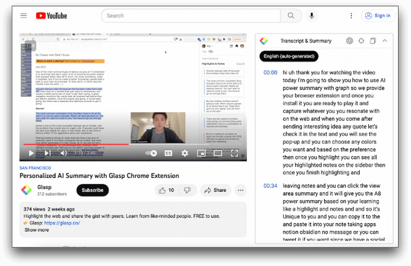Click the Sign in button
This screenshot has height=266, width=411.
click(378, 16)
